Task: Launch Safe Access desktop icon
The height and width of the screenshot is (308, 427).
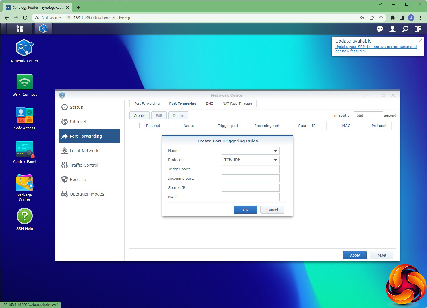Action: (x=25, y=119)
